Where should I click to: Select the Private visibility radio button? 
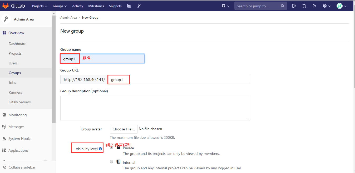(x=112, y=147)
